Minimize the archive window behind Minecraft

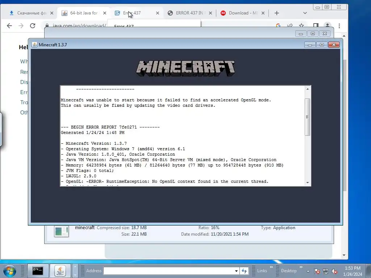click(301, 34)
